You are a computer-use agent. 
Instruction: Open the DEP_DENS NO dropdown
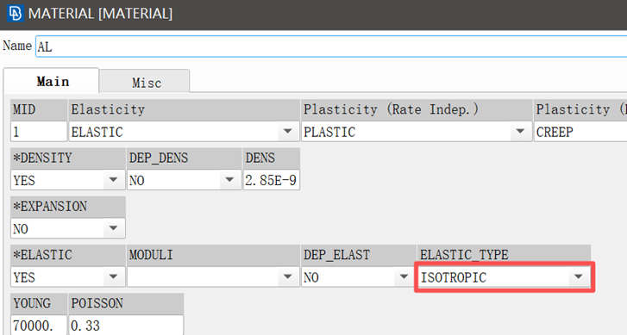click(184, 180)
